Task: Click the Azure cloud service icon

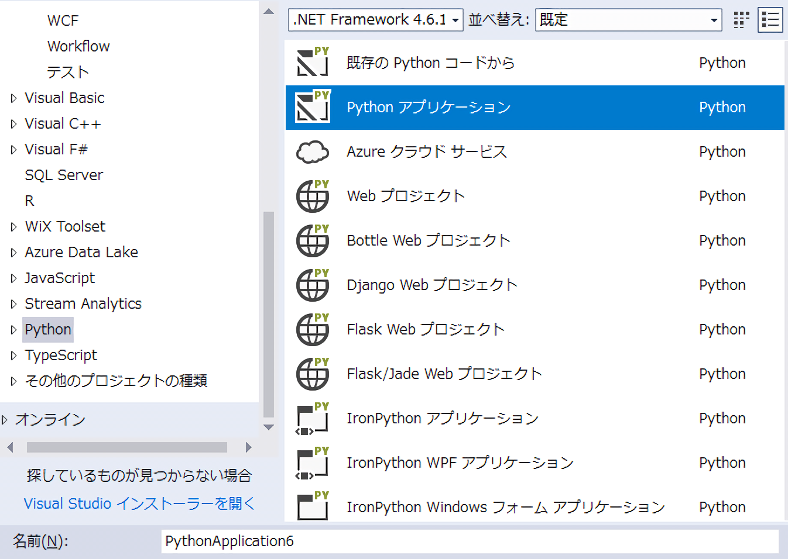Action: pyautogui.click(x=313, y=152)
